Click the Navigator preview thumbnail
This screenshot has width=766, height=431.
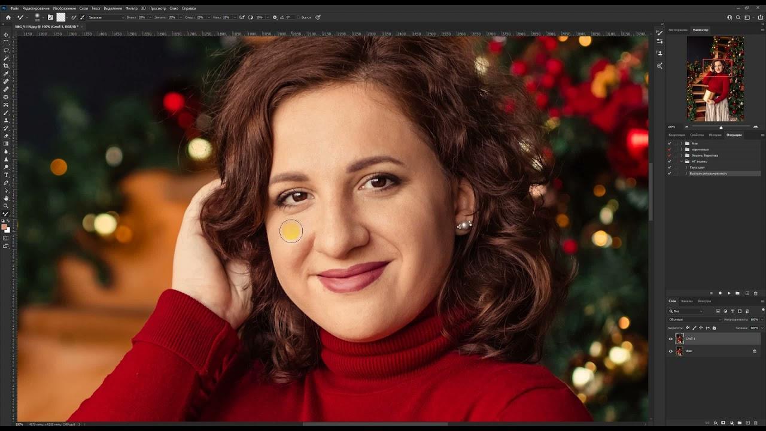tap(715, 78)
